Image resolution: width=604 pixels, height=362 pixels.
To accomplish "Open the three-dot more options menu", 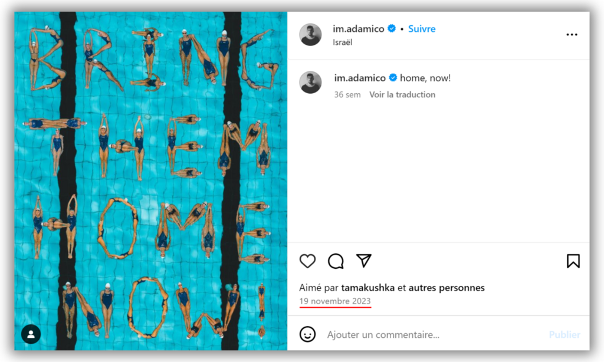I will pyautogui.click(x=572, y=35).
